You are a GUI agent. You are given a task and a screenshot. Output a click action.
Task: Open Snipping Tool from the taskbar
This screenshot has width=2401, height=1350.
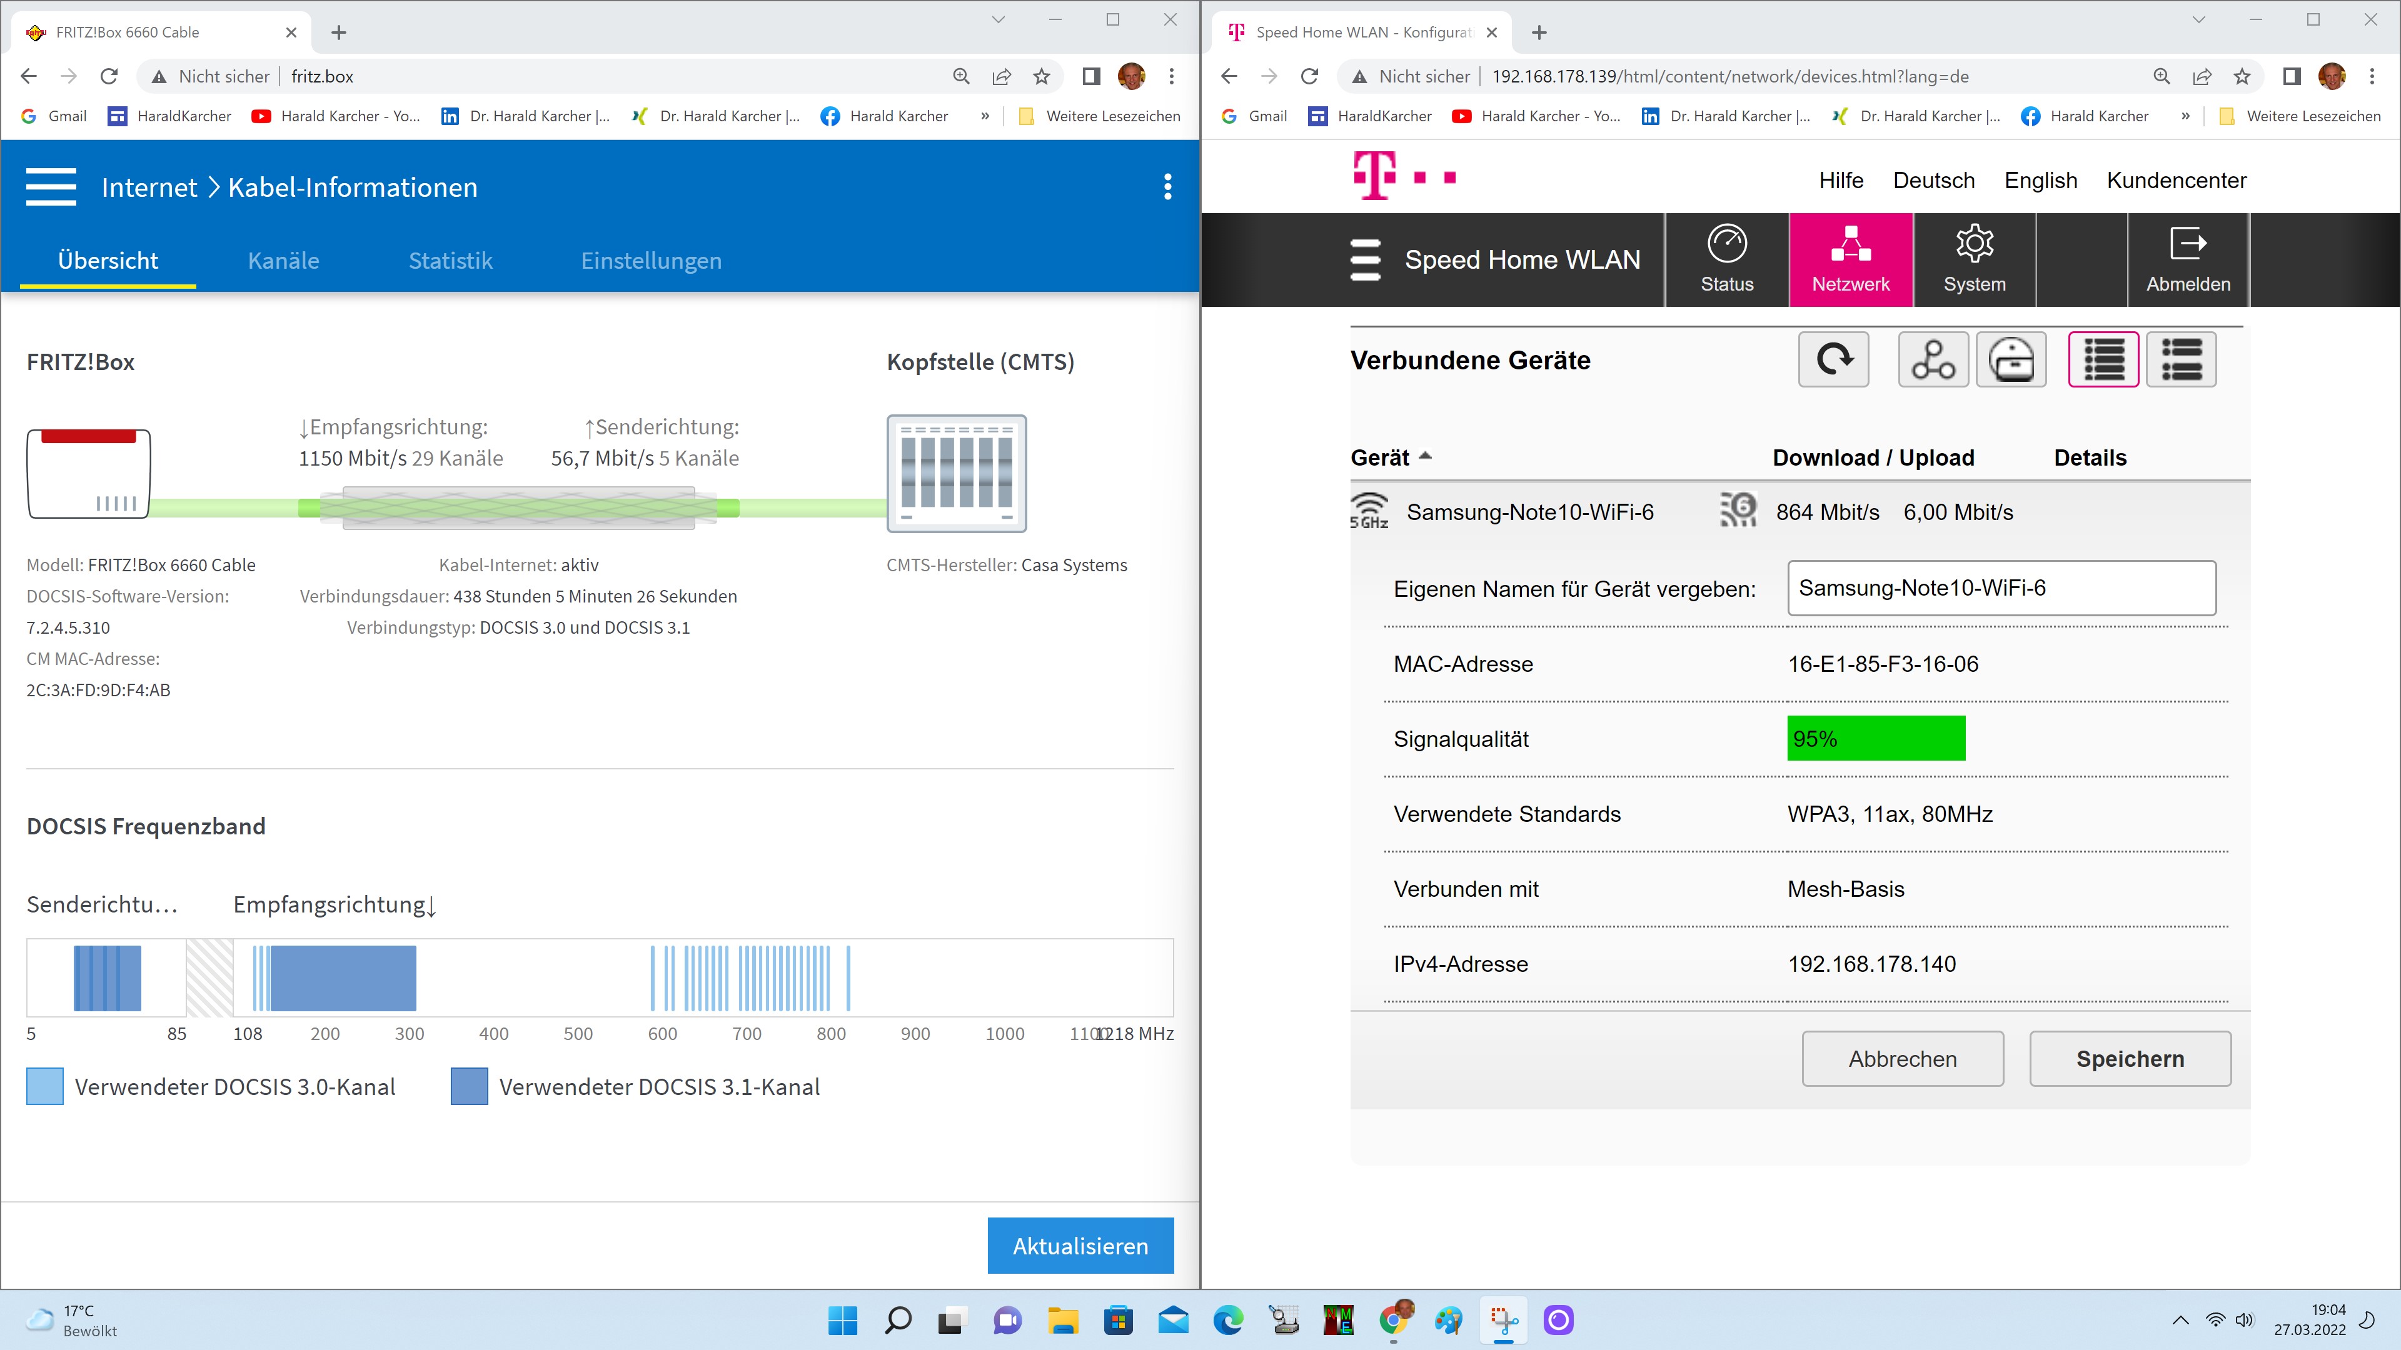coord(1503,1320)
